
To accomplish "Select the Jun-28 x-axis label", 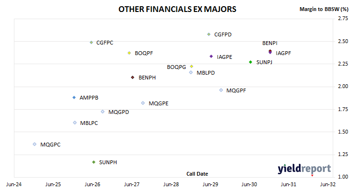I will (171, 184).
